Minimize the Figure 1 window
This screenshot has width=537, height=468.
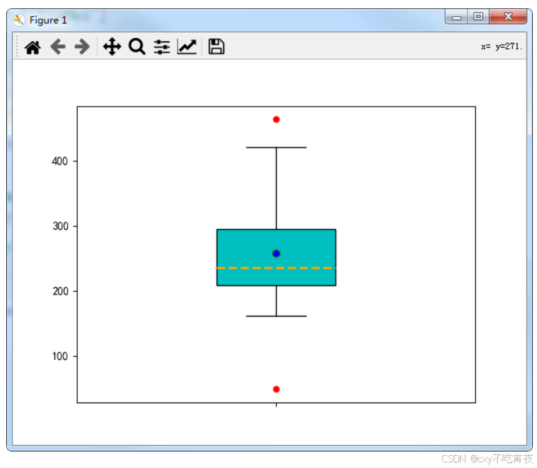[x=456, y=17]
